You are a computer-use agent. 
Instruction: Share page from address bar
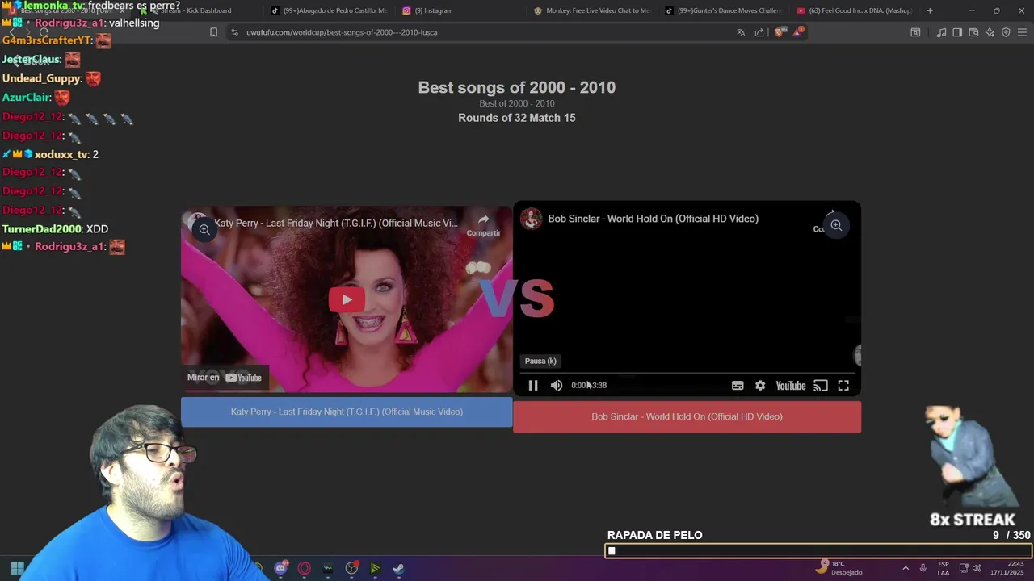(759, 32)
